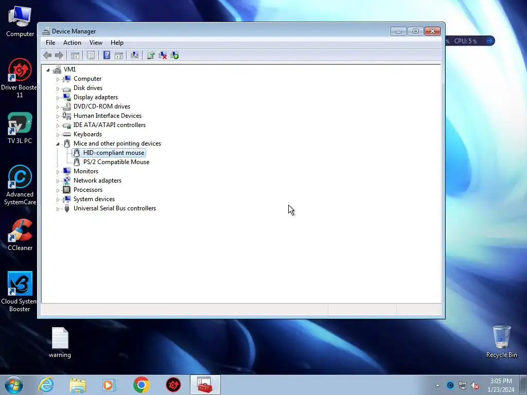The width and height of the screenshot is (527, 395).
Task: Open the Help menu
Action: (117, 43)
